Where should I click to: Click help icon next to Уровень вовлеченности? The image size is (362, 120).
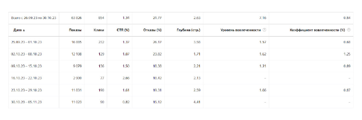[x=264, y=30]
